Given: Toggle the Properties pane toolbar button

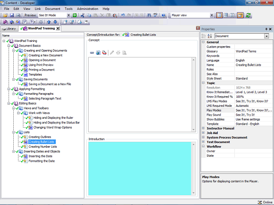Looking at the screenshot, I should pyautogui.click(x=240, y=15).
